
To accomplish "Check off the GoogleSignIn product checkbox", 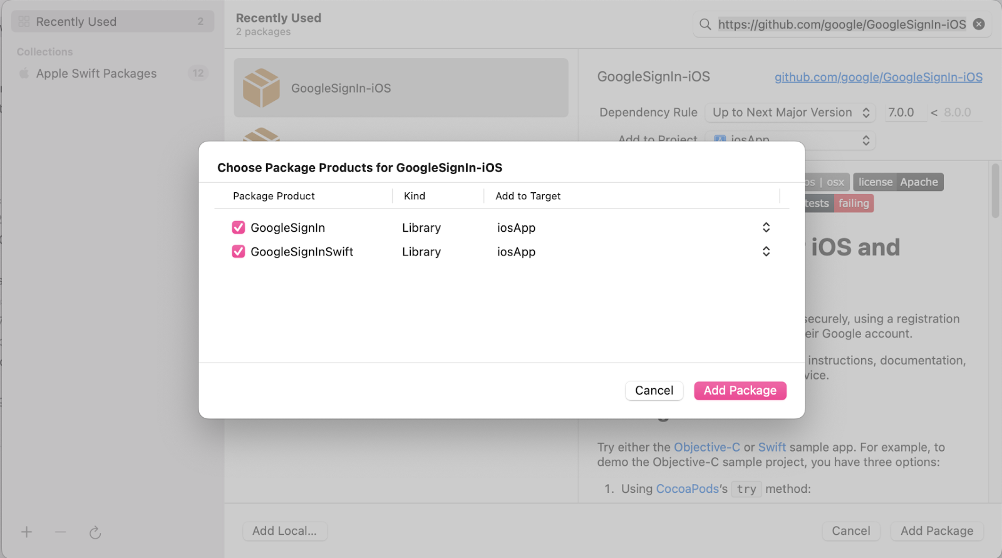I will pyautogui.click(x=238, y=227).
